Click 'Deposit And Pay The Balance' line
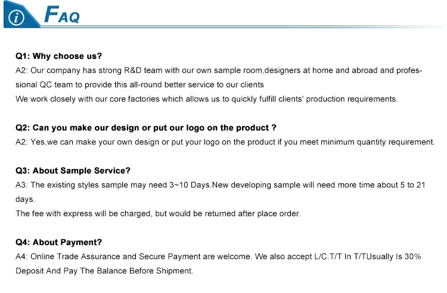Viewport: 447px width, 293px height. click(x=104, y=271)
